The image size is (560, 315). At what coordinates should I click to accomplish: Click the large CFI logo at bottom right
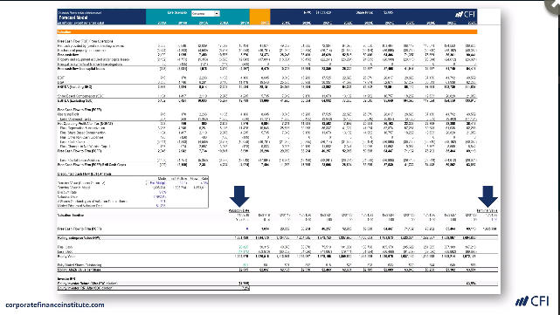click(532, 301)
